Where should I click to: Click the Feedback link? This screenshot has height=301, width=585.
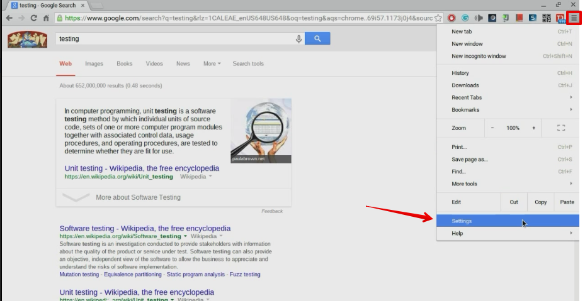pyautogui.click(x=272, y=211)
